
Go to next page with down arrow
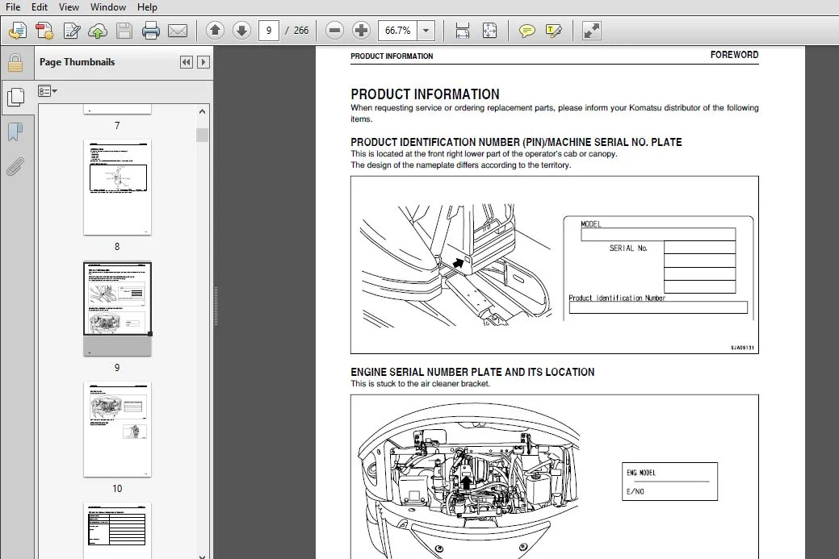pyautogui.click(x=242, y=31)
